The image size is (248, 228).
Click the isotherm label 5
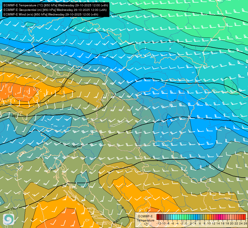[x=175, y=100]
